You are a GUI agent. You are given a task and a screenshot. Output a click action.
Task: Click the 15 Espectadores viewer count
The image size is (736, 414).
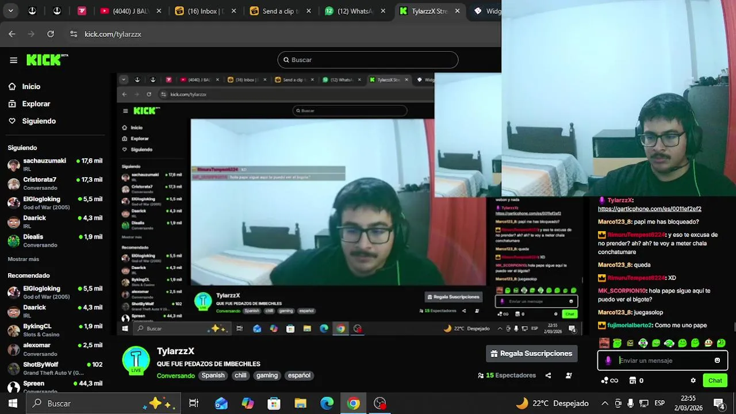507,375
